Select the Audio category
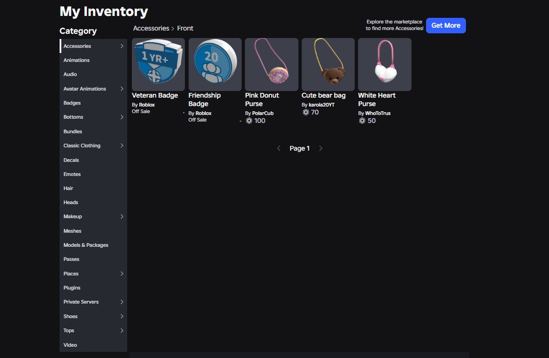Screen dimensions: 549x358 pyautogui.click(x=93, y=74)
